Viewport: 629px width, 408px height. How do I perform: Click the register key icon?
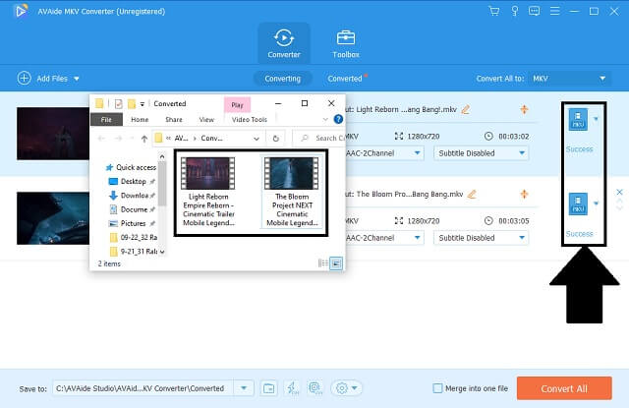(x=515, y=11)
